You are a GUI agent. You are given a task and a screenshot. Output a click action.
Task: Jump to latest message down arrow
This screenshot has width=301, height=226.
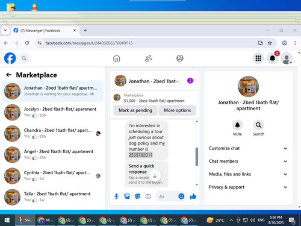click(155, 176)
